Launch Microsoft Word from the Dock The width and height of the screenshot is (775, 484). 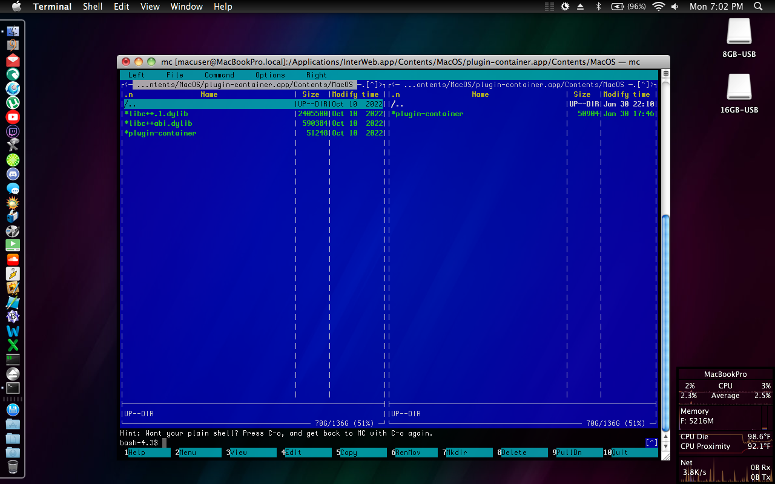13,331
